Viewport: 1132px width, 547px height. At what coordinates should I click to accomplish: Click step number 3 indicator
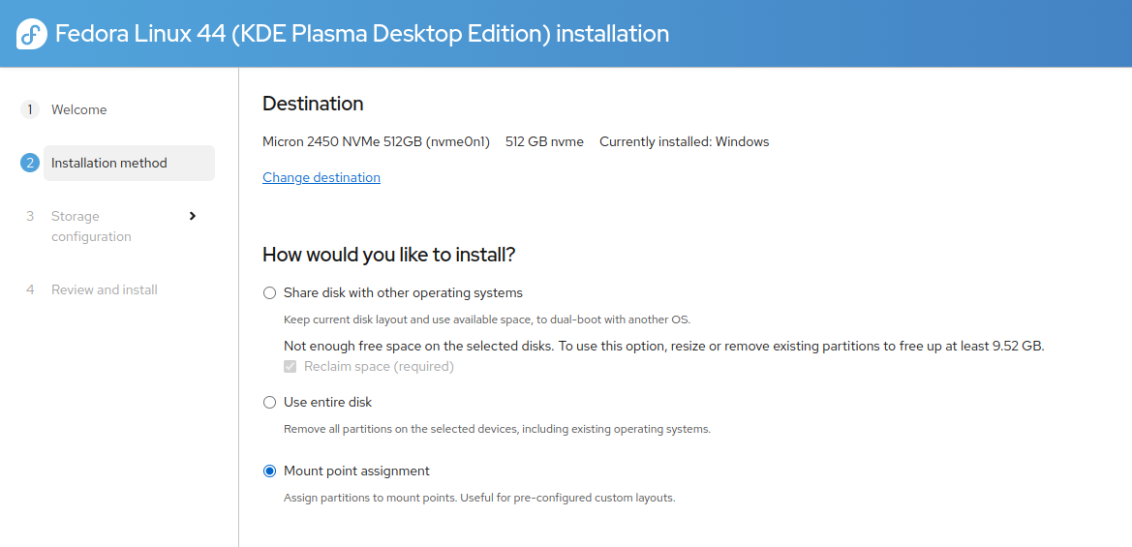point(30,216)
